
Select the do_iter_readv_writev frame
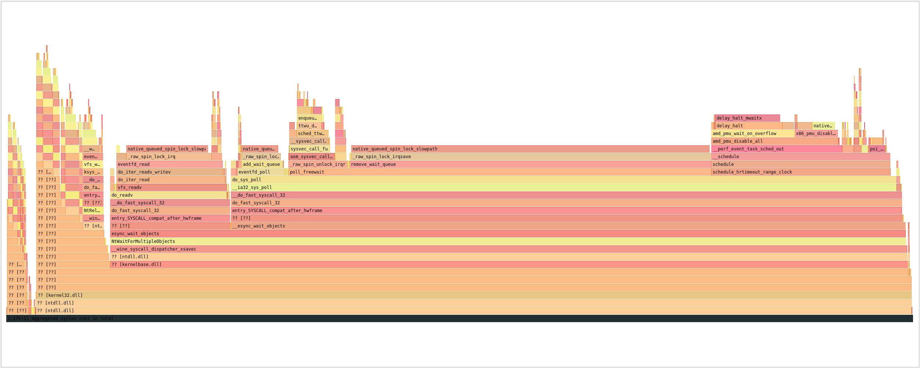(170, 172)
